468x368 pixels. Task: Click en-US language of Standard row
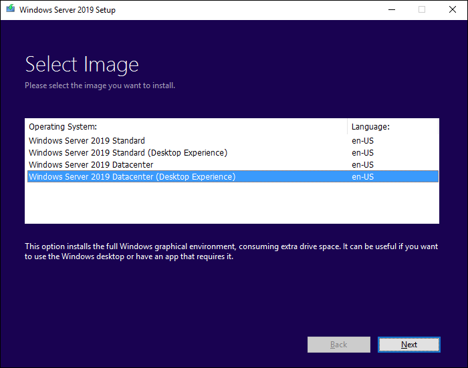(x=362, y=141)
